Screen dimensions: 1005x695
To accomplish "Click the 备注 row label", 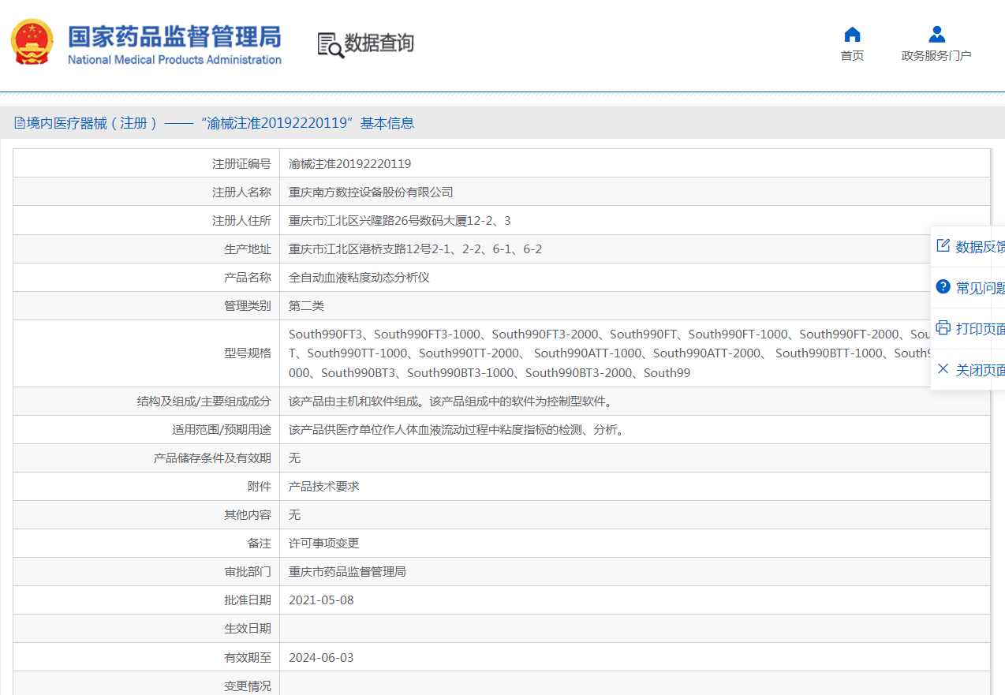I will coord(260,544).
